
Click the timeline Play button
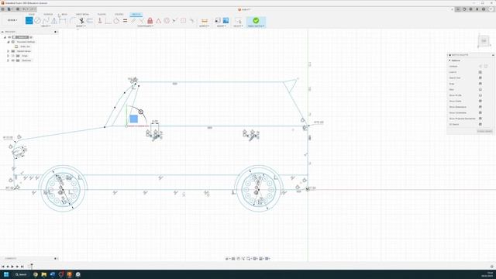tap(12, 267)
